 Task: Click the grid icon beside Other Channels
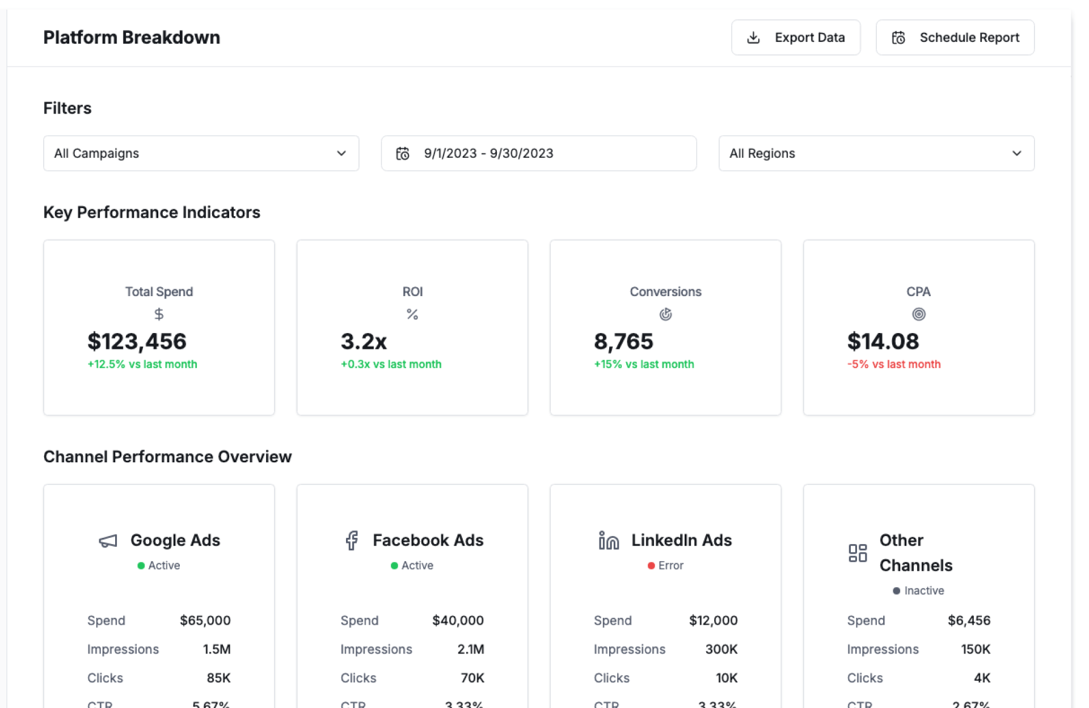[858, 553]
